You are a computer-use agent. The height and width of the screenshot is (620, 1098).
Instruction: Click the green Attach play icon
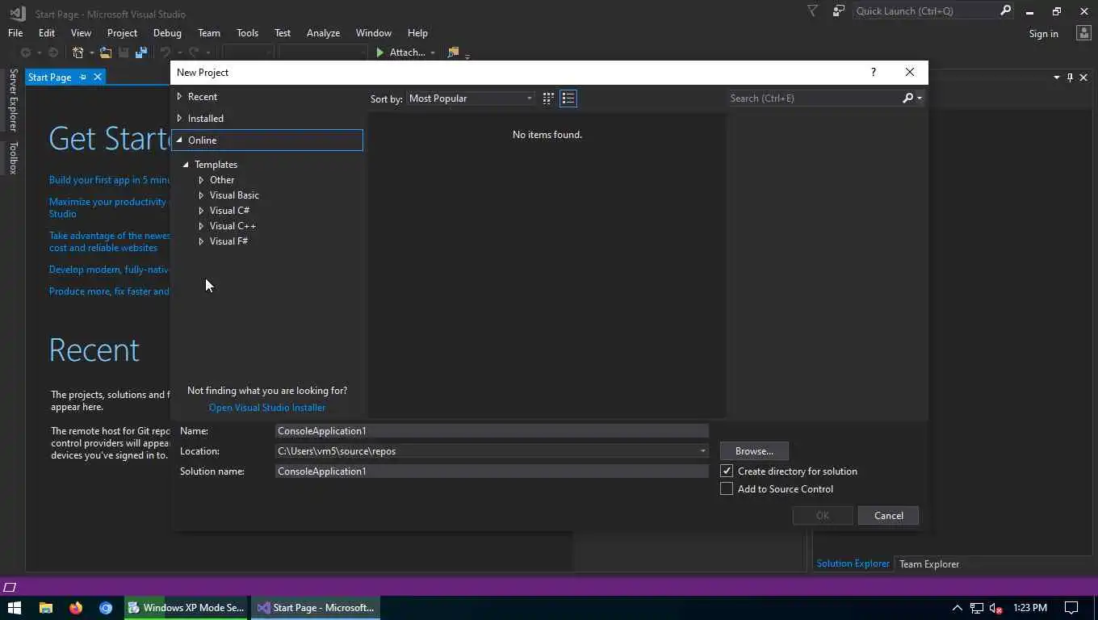(380, 52)
